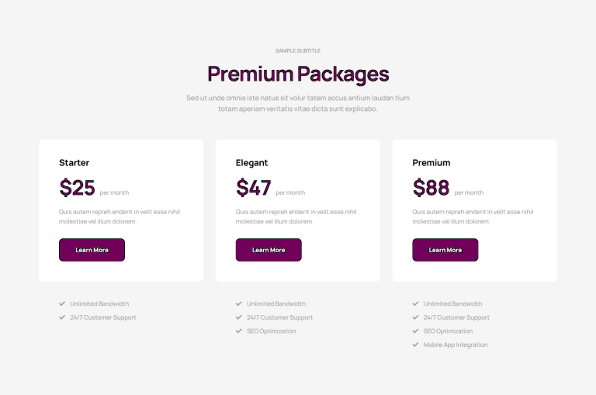Select the Starter plan title
This screenshot has height=395, width=596.
click(x=74, y=163)
